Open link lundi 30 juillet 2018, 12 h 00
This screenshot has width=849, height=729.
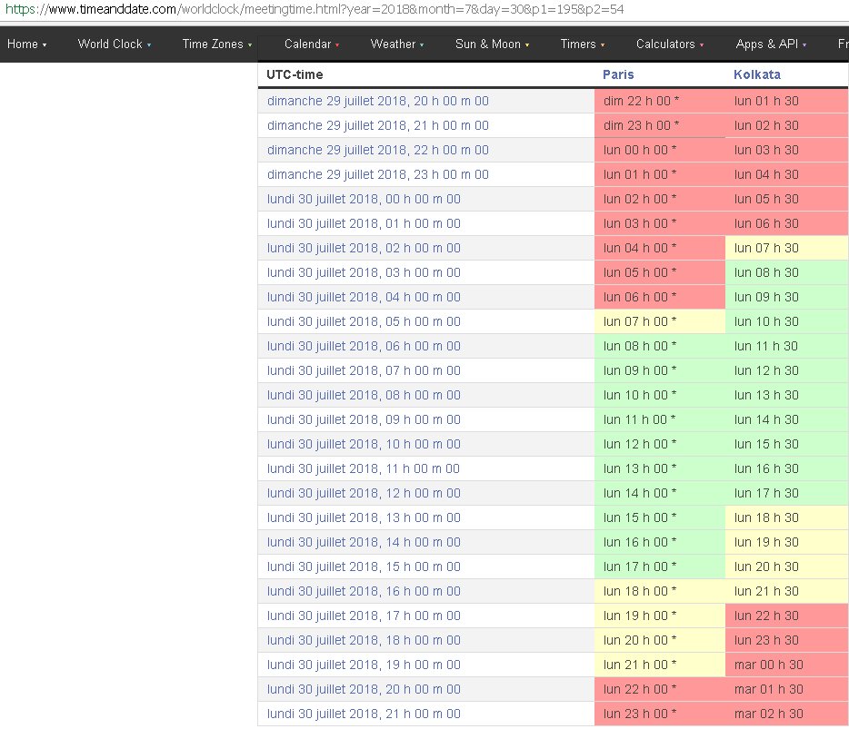(364, 493)
